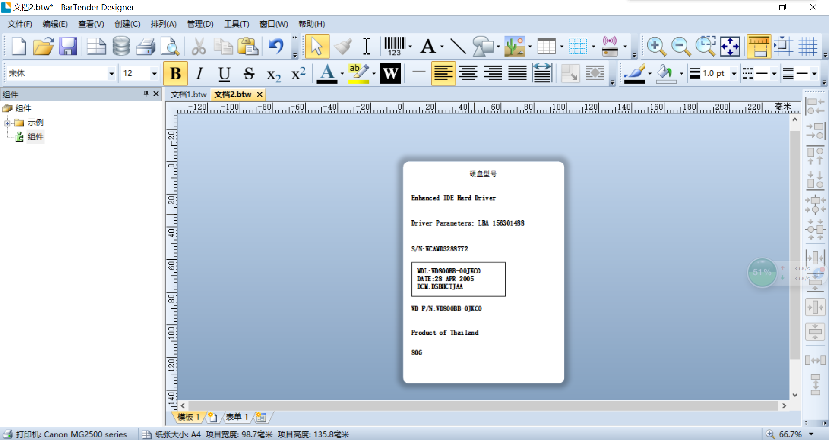
Task: Select the 模板 1 tab
Action: [x=188, y=417]
